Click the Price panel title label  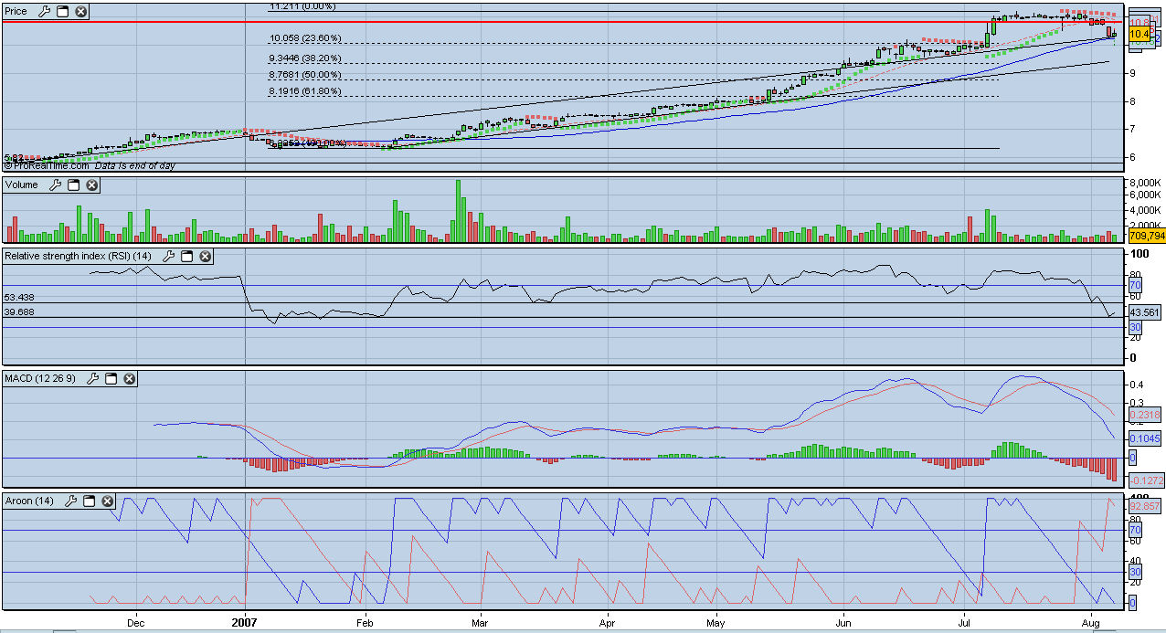click(17, 12)
